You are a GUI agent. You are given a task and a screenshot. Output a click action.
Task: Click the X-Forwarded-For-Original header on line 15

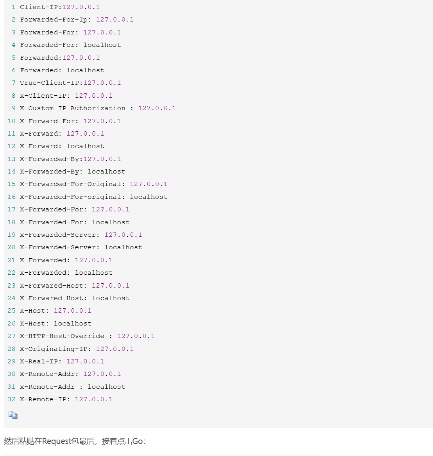72,184
